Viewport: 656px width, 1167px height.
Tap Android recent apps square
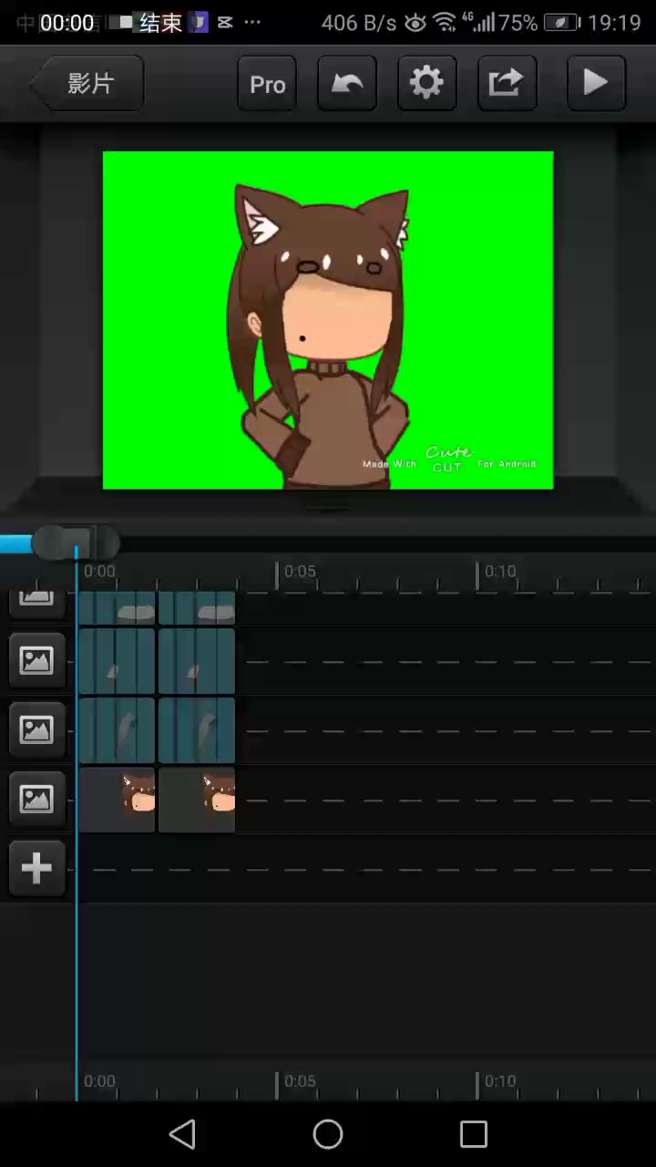point(474,1134)
